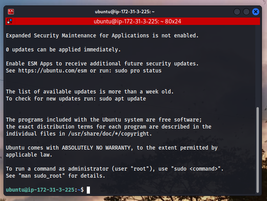Click the red terminal titlebar showing 80x24
The image size is (267, 201).
(133, 21)
